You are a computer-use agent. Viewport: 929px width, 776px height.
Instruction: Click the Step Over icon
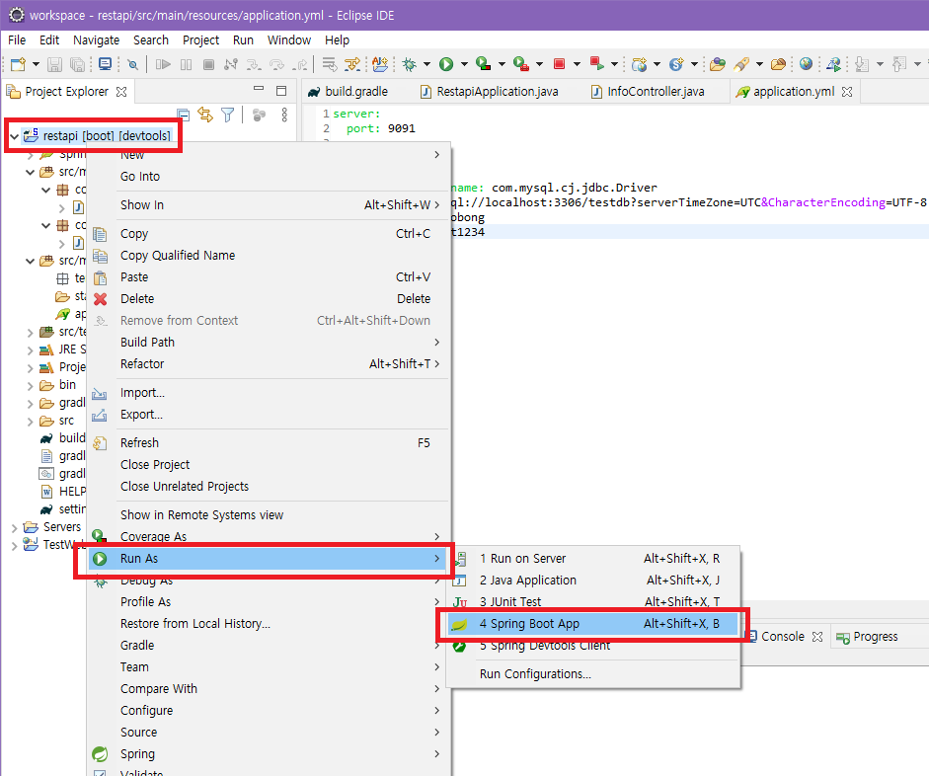click(276, 64)
